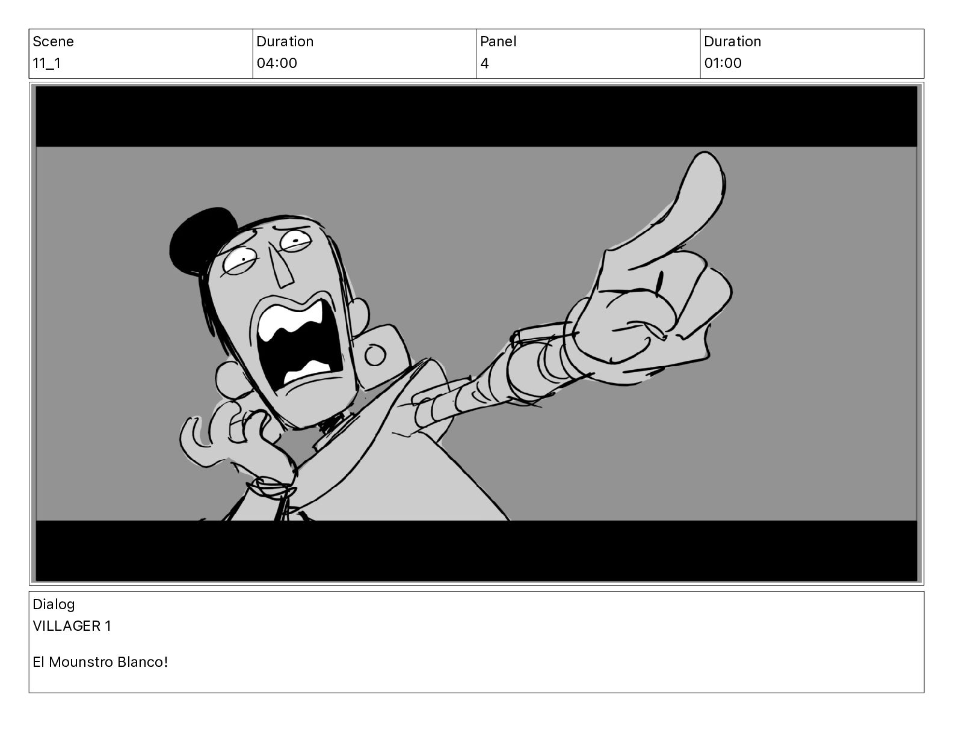Screen dimensions: 953x736
Task: Click the Dialog label
Action: coord(54,604)
